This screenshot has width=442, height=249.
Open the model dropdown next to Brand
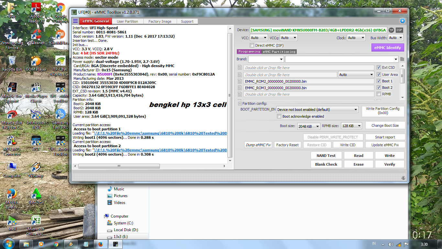(342, 59)
